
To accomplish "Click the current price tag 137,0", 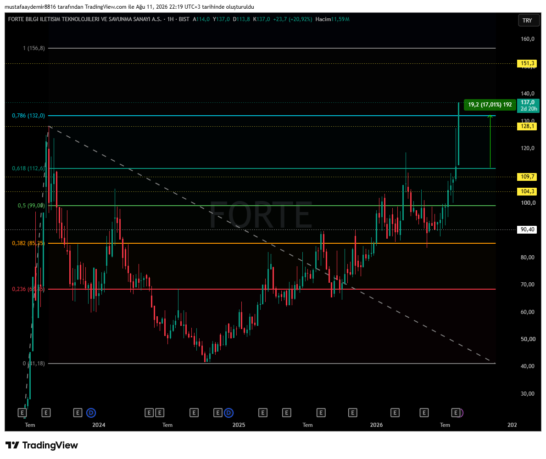I will [x=528, y=102].
